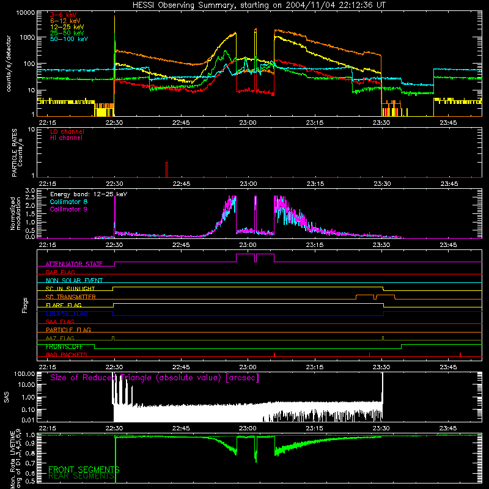
Task: Click the SAA_FLAG label
Action: tap(60, 322)
